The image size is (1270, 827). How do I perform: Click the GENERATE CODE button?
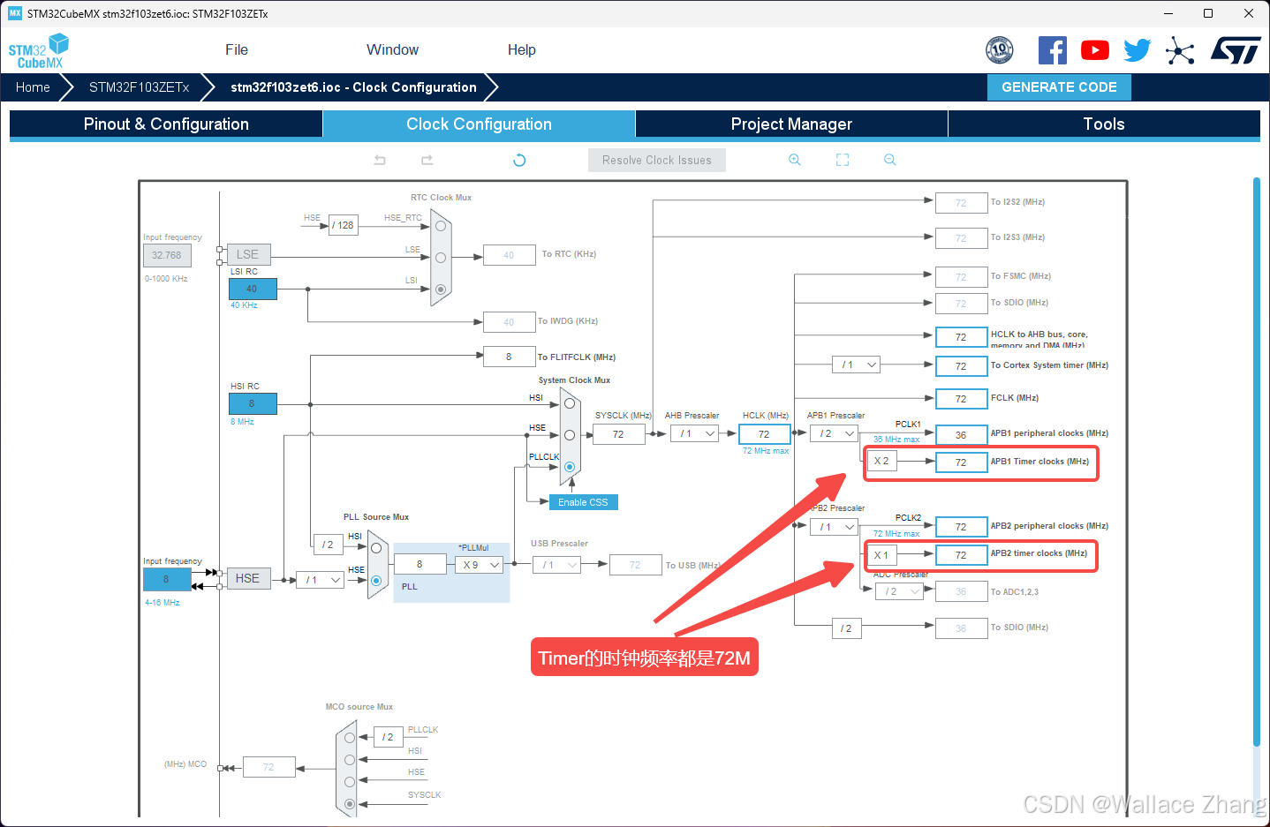(1059, 87)
